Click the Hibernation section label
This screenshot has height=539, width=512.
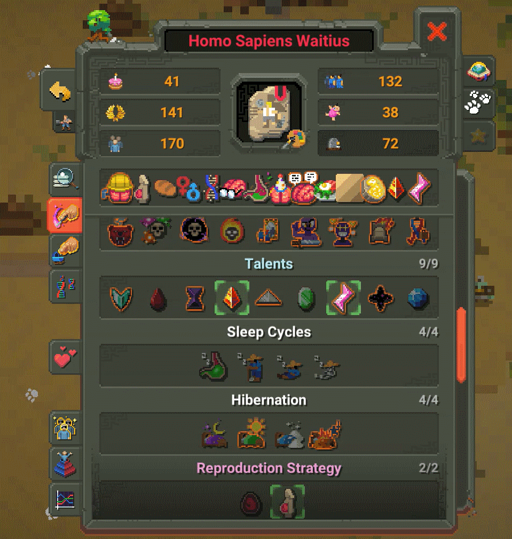269,400
